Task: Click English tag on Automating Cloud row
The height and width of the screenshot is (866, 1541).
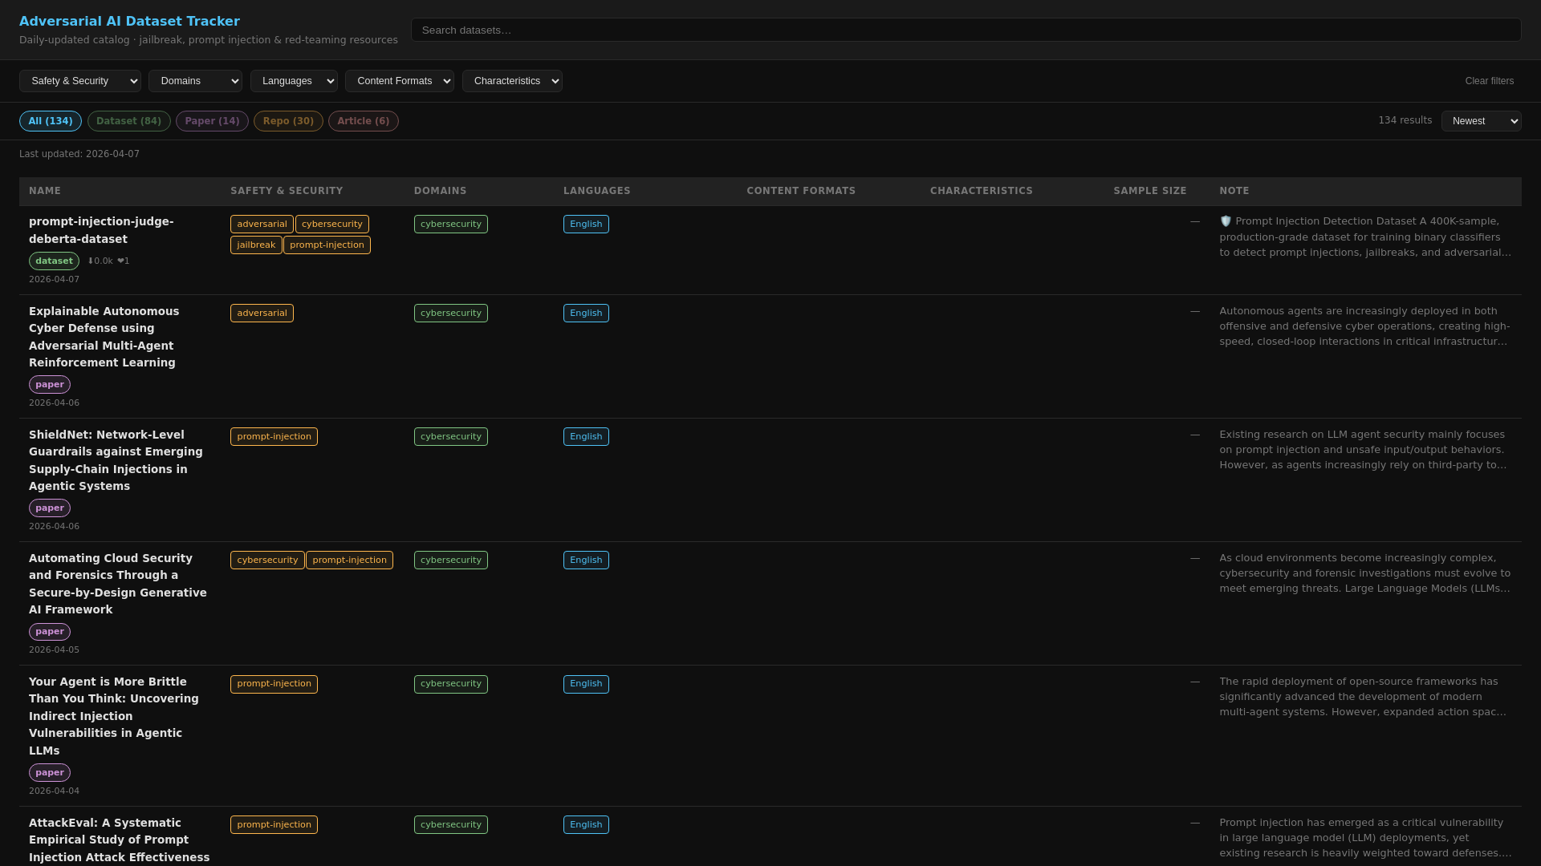Action: 586,560
